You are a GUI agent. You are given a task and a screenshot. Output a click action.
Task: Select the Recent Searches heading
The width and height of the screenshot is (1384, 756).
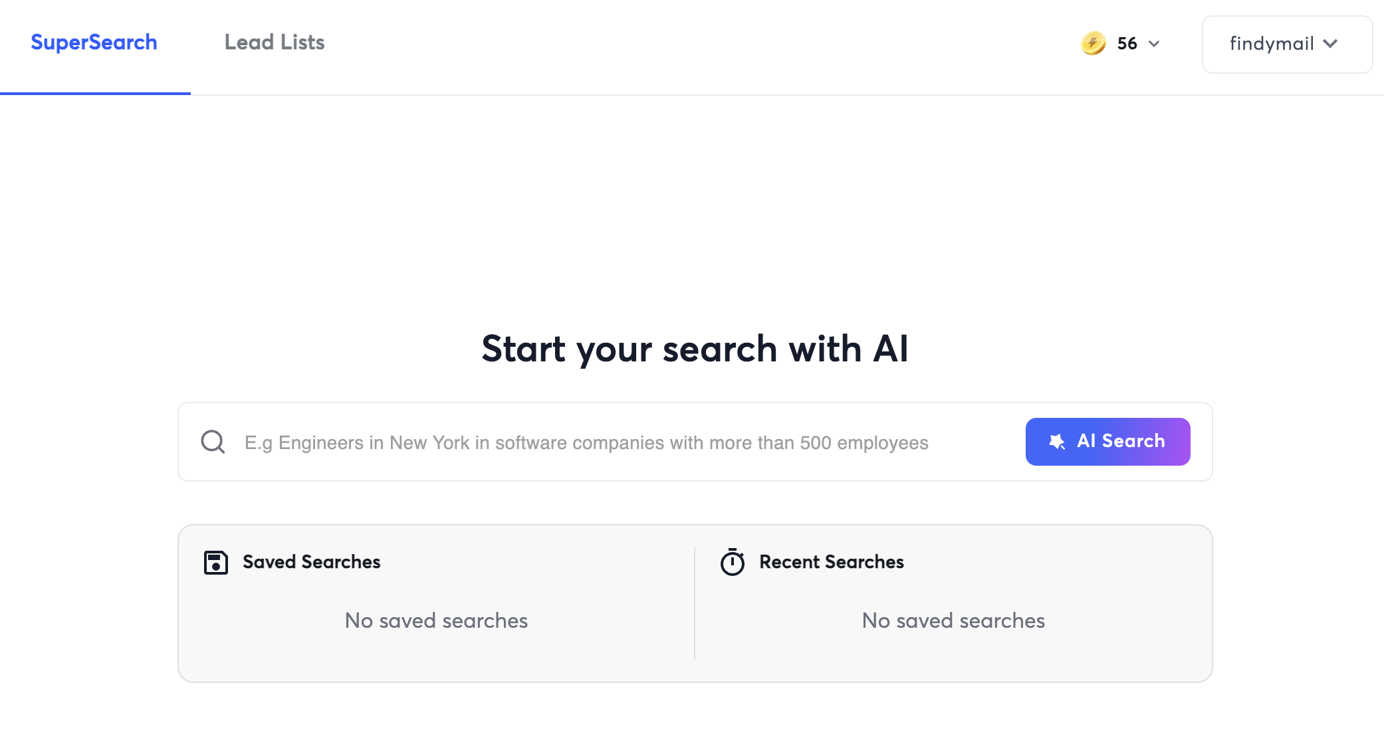tap(831, 562)
